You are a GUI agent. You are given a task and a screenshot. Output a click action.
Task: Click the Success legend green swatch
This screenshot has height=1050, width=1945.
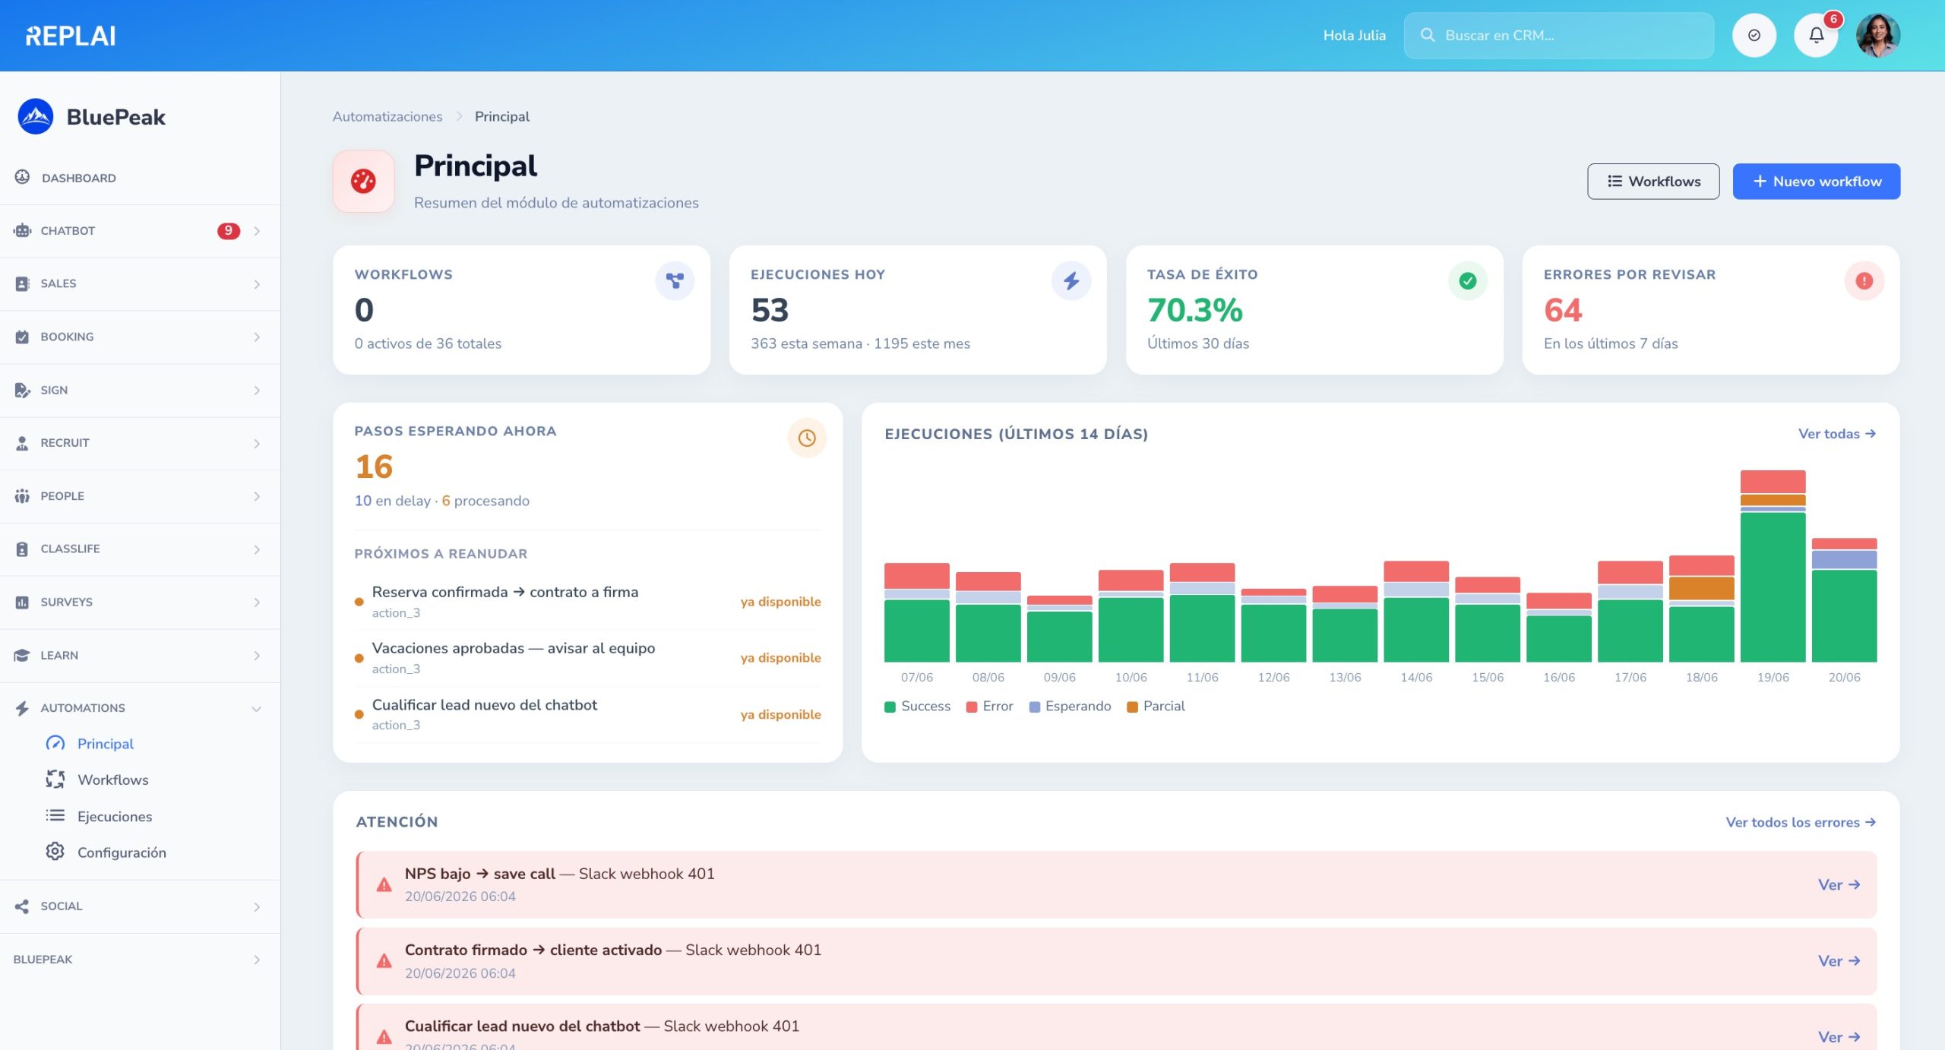[890, 707]
